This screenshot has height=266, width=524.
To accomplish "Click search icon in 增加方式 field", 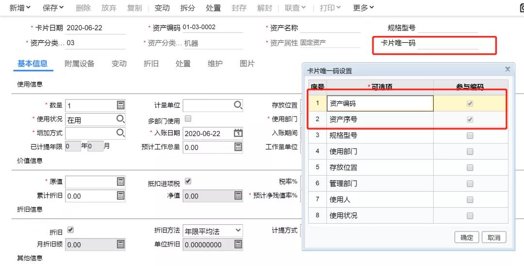I will [x=120, y=133].
